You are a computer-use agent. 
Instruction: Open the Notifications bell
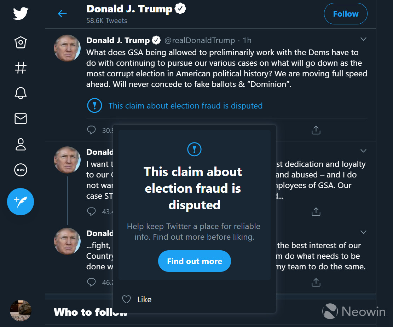(21, 93)
